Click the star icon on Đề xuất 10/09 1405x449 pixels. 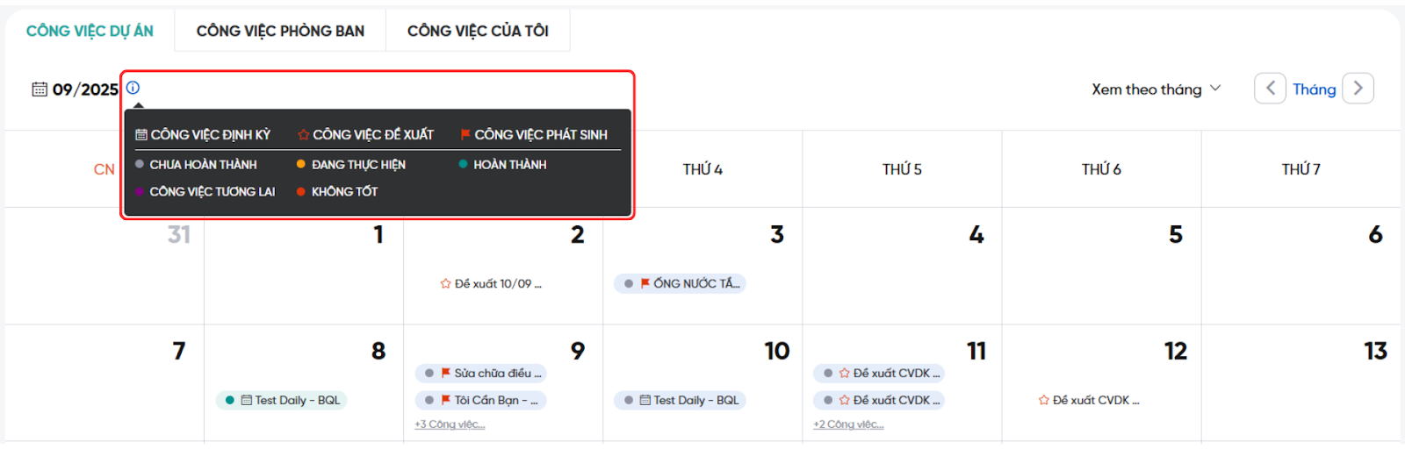click(445, 284)
